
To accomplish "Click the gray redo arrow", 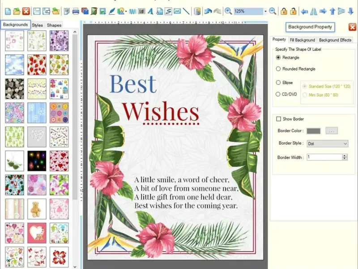I will point(217,11).
